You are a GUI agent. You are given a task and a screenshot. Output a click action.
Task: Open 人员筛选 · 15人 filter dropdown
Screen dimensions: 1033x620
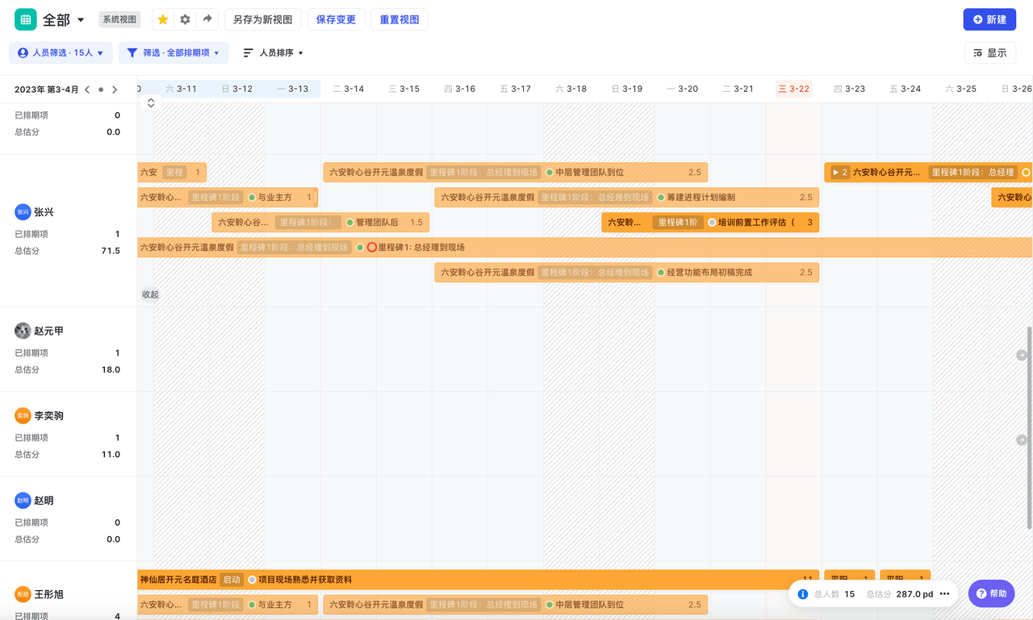(x=61, y=52)
